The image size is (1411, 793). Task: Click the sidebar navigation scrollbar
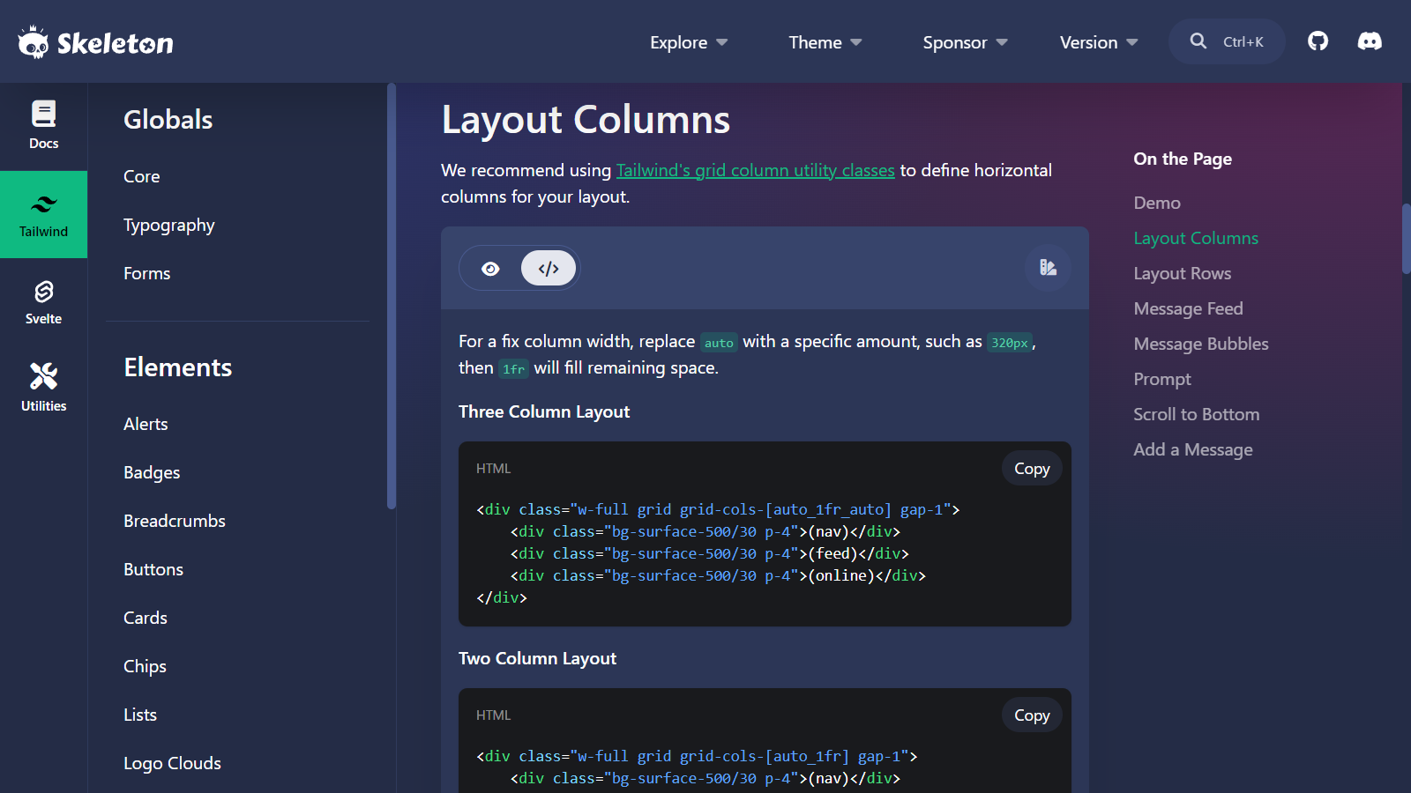click(392, 296)
